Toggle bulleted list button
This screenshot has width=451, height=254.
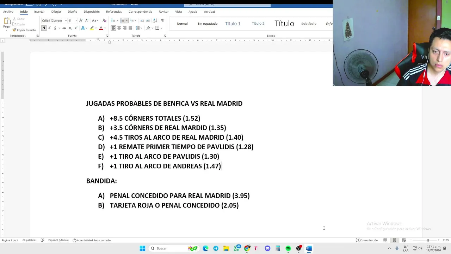pos(113,20)
